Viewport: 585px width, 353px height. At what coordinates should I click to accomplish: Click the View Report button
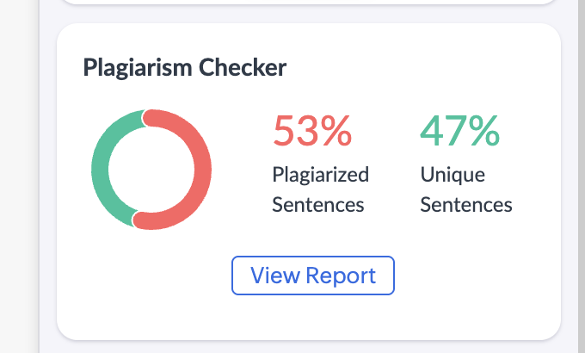pyautogui.click(x=313, y=276)
